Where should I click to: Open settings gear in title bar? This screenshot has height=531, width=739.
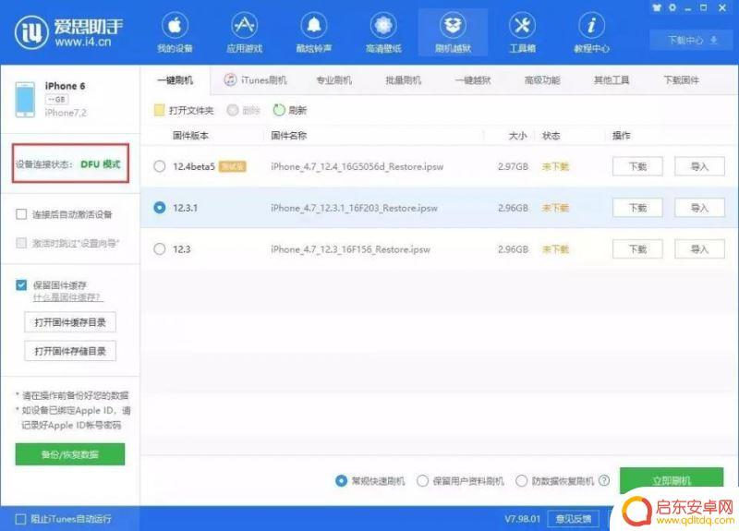tap(672, 7)
